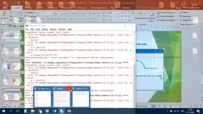Select the rectangle shape in shapes gallery
203x114 pixels.
click(122, 13)
